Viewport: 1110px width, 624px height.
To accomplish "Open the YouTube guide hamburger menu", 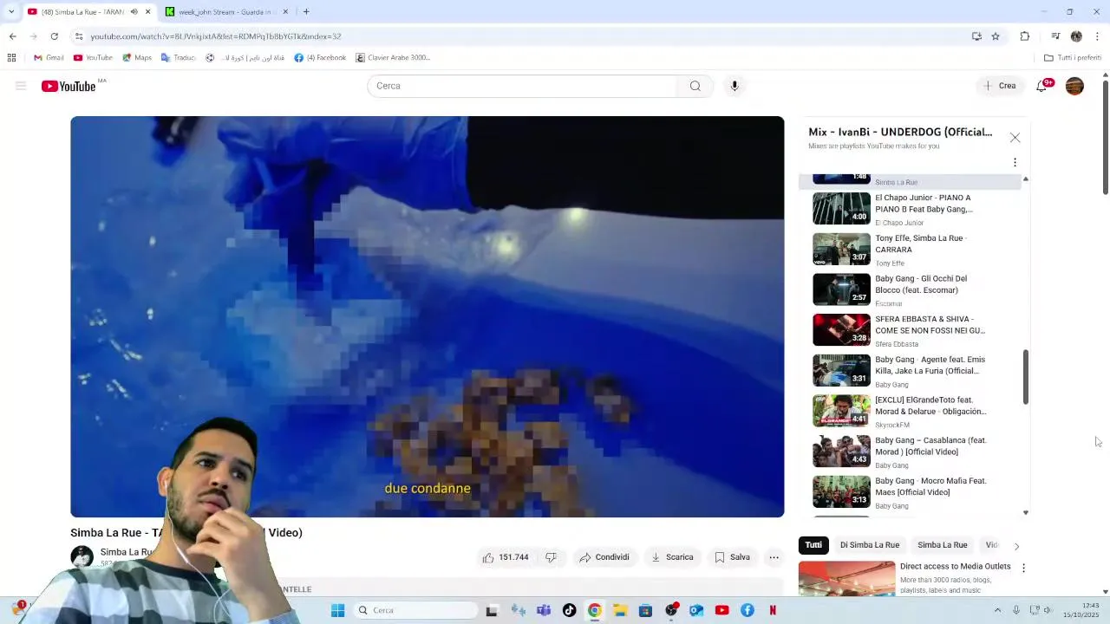I will click(x=21, y=86).
